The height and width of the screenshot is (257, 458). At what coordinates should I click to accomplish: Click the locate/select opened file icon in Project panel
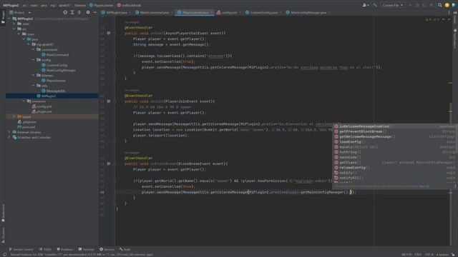pyautogui.click(x=65, y=13)
